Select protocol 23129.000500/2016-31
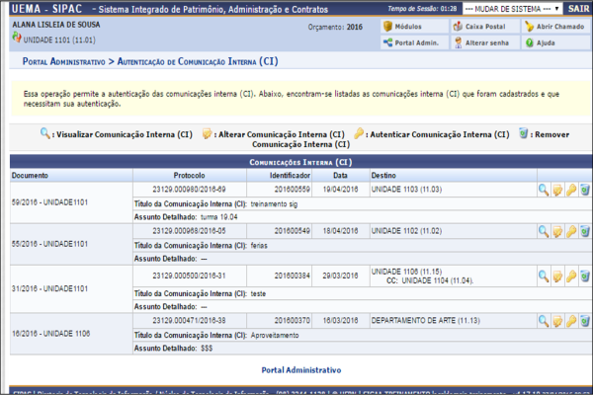593x395 pixels. (189, 276)
